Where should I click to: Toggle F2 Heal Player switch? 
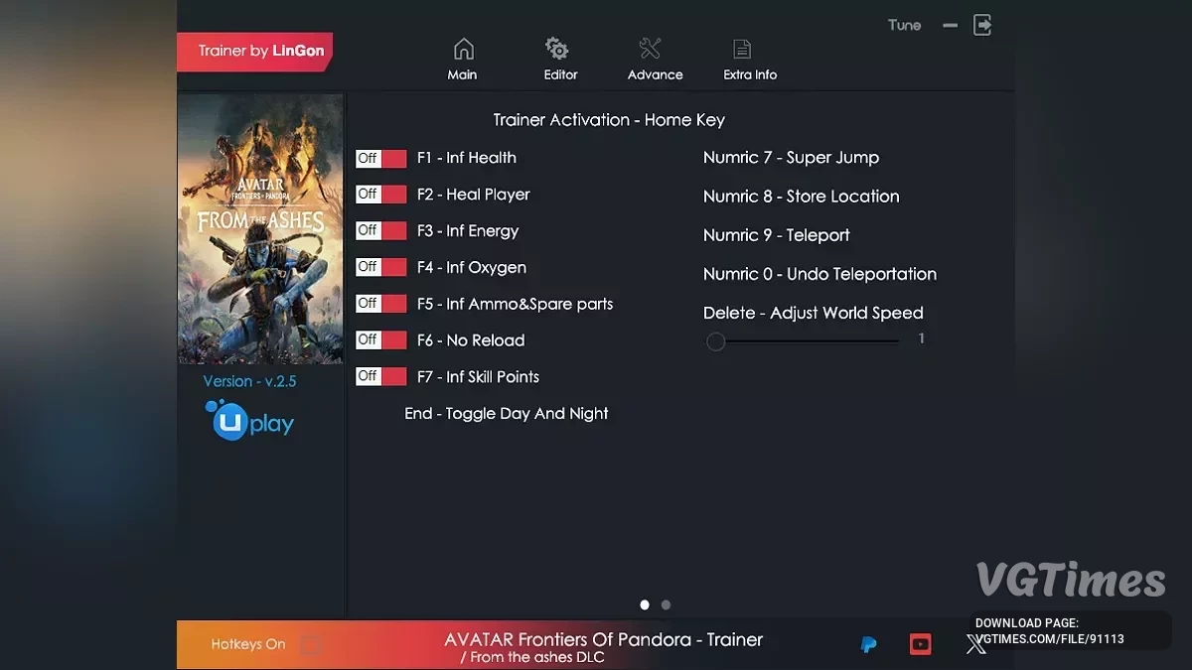pyautogui.click(x=381, y=195)
